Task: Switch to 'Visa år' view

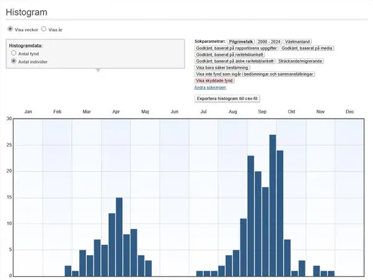Action: [44, 29]
